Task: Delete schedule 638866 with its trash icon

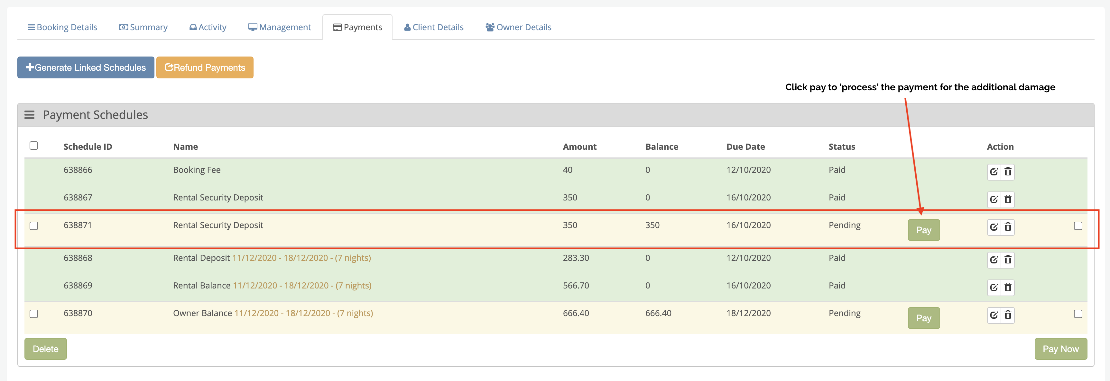Action: [x=1007, y=172]
